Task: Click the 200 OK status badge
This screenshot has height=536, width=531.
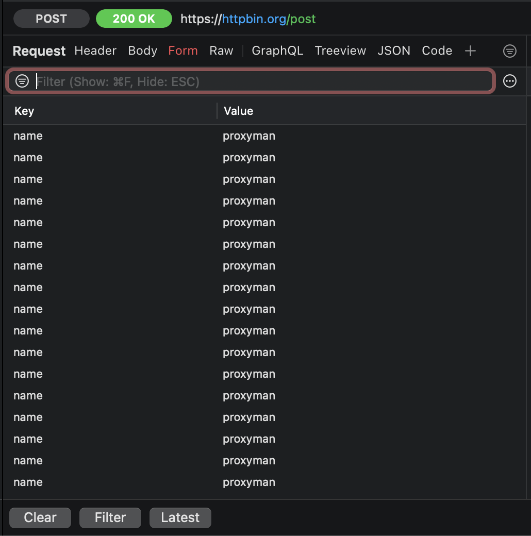Action: (134, 19)
